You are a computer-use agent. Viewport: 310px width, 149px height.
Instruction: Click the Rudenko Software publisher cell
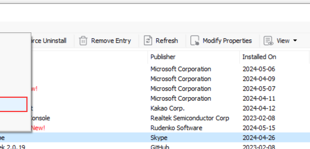point(176,128)
